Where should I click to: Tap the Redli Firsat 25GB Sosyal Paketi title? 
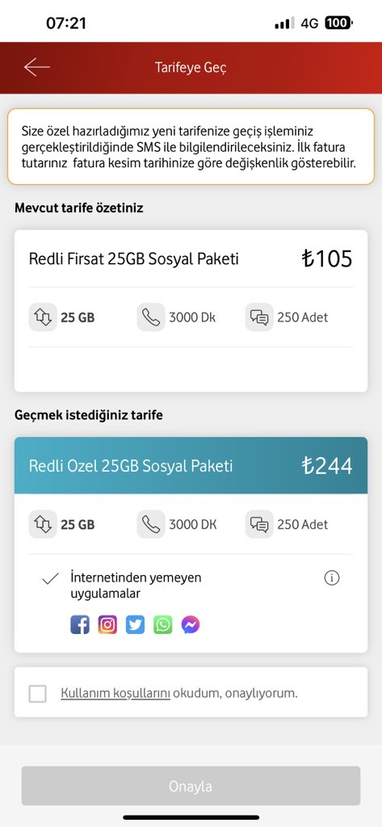[134, 259]
